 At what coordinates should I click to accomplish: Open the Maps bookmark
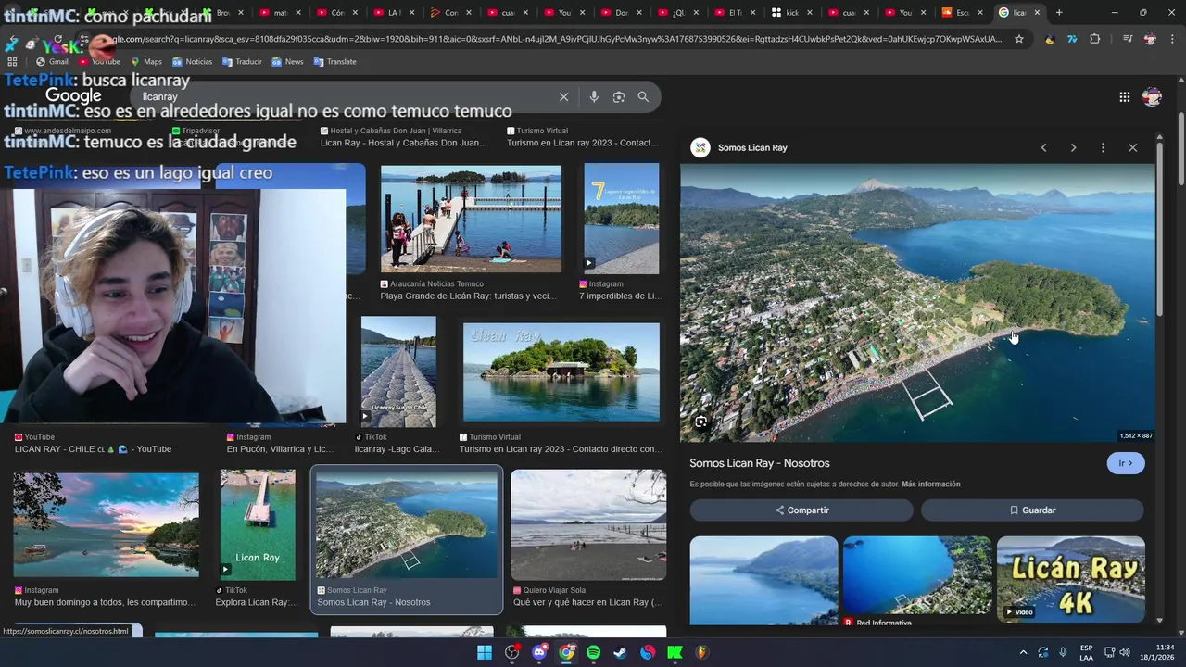(x=146, y=62)
